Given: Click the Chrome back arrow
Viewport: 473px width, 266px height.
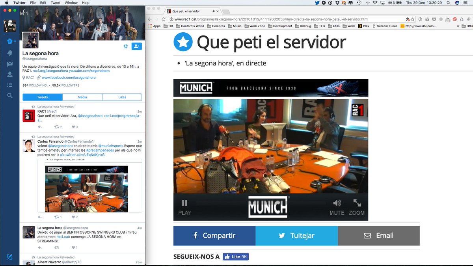Looking at the screenshot, I should tap(150, 19).
